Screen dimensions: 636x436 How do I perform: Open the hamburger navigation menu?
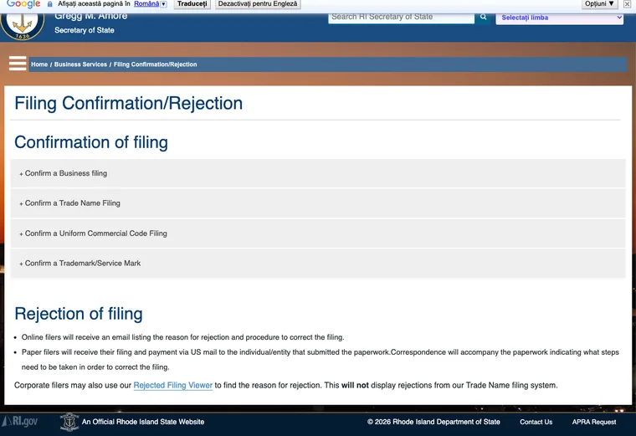point(18,64)
